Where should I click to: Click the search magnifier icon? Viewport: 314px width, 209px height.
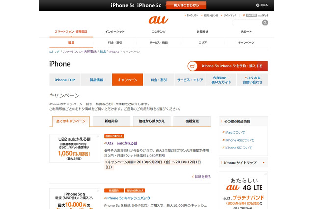click(265, 23)
